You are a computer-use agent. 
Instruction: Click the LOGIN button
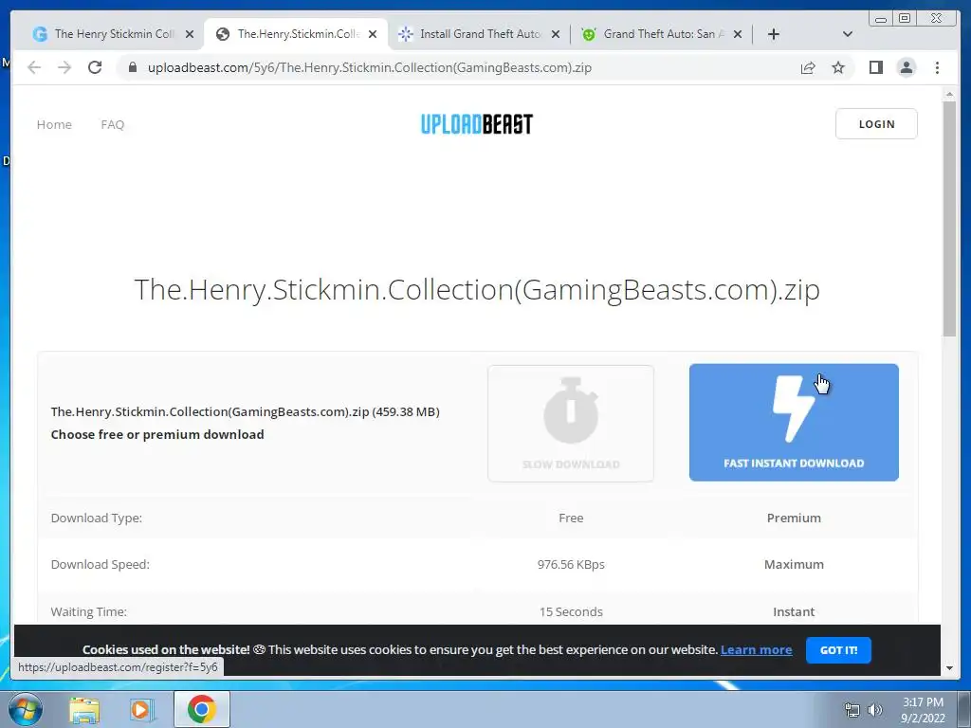tap(876, 124)
